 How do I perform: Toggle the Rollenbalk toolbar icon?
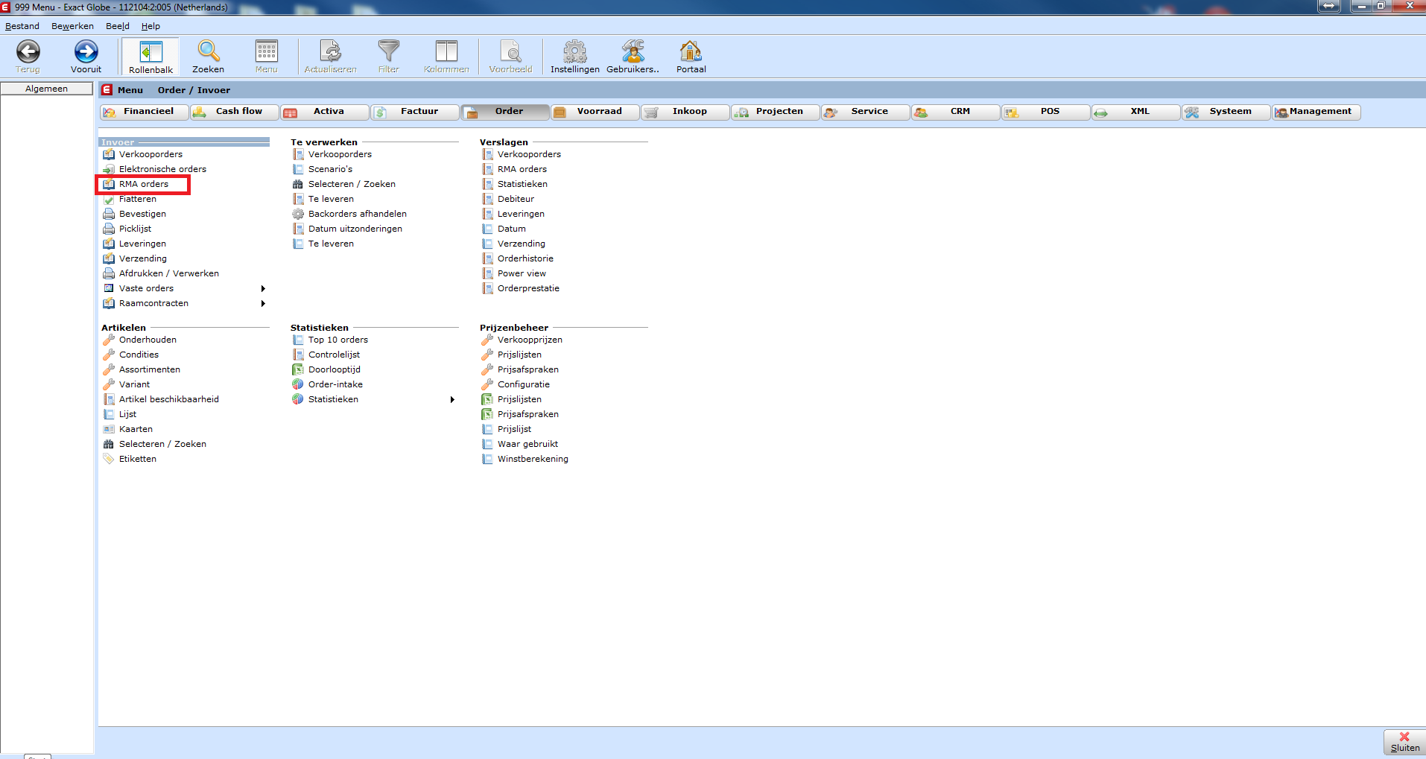coord(150,51)
